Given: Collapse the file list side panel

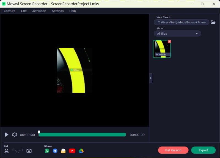Looking at the screenshot, I should tap(150, 78).
